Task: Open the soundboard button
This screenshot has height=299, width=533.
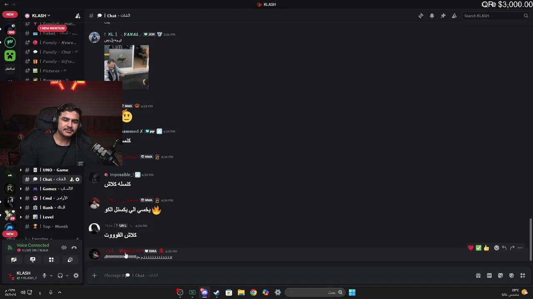Action: [70, 260]
